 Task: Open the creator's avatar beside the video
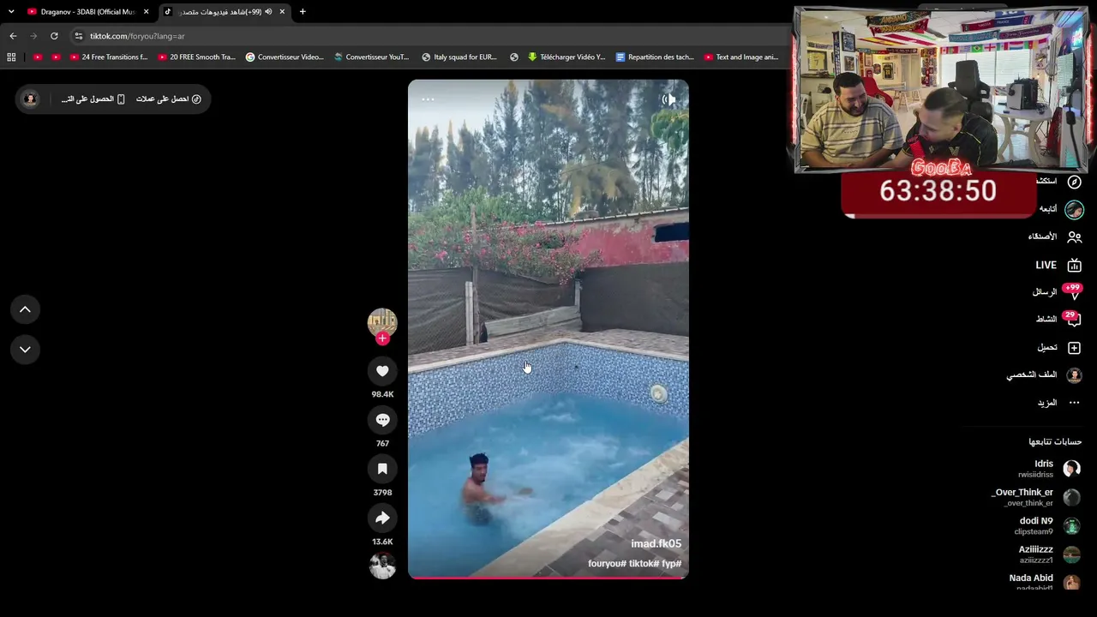(x=382, y=321)
